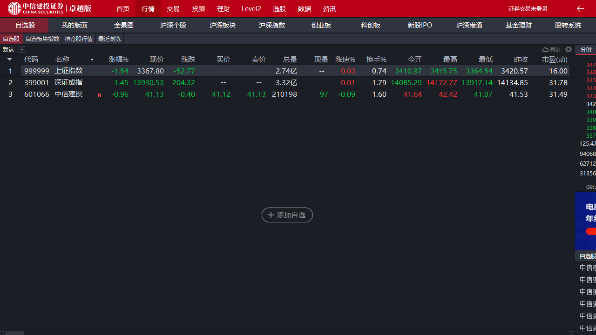The width and height of the screenshot is (596, 335).
Task: Select the 分时 chart tab
Action: click(586, 50)
